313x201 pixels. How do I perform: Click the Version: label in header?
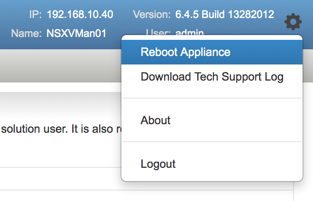(152, 15)
